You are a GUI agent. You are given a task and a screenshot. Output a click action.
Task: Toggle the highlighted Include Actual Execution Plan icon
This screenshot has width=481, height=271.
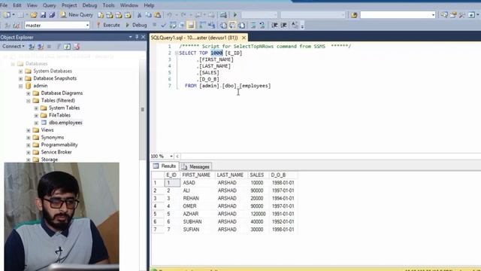(191, 25)
